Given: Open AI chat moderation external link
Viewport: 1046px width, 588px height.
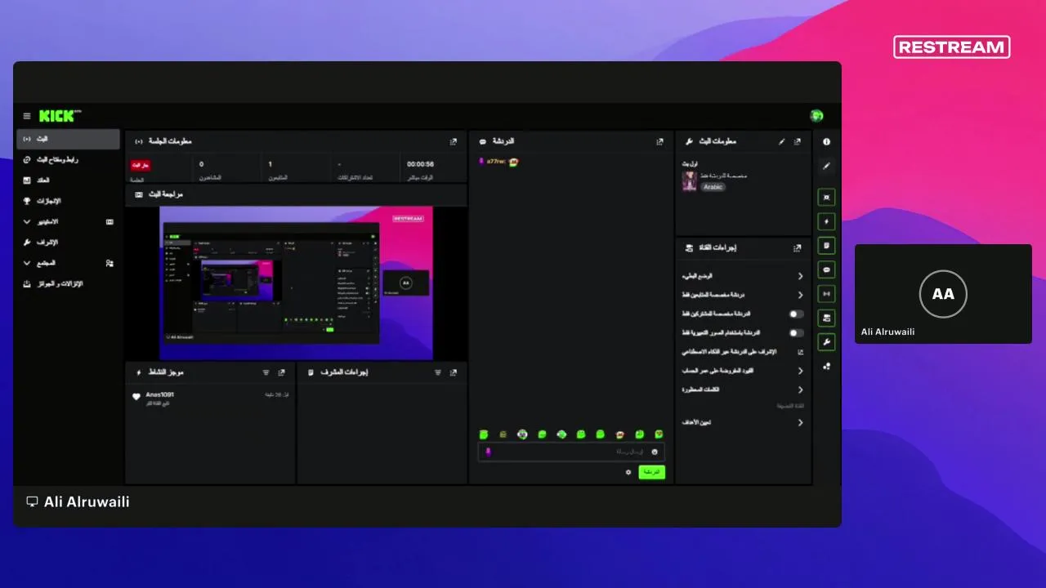Looking at the screenshot, I should [800, 352].
